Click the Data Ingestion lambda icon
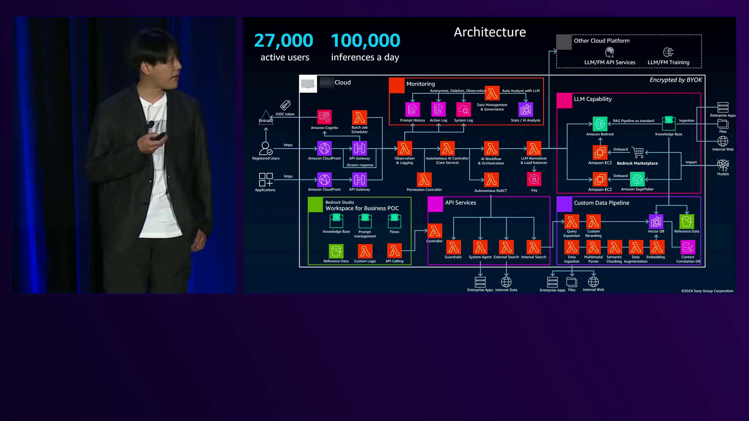749x421 pixels. [572, 247]
